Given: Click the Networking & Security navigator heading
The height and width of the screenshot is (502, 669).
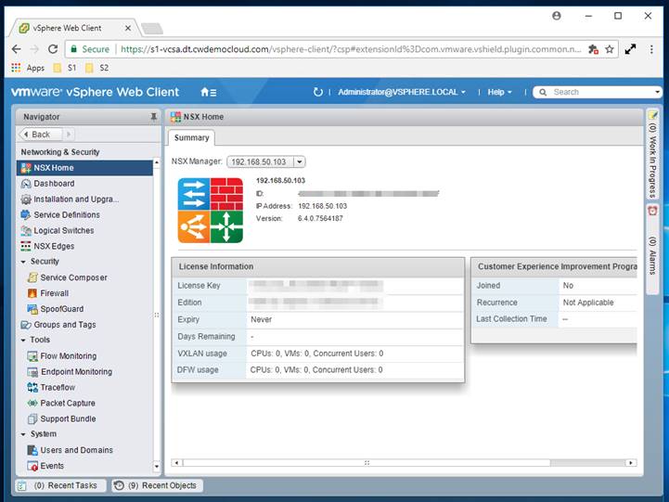Looking at the screenshot, I should [60, 152].
